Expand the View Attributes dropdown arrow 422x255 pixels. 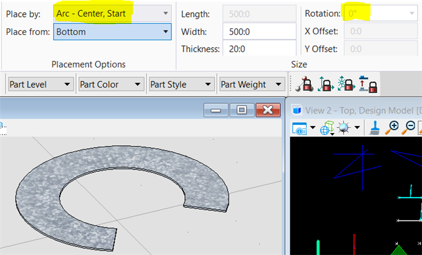coord(313,127)
